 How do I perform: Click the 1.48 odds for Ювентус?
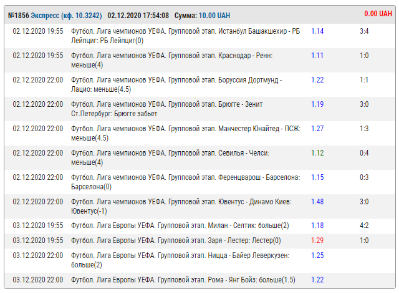click(317, 202)
